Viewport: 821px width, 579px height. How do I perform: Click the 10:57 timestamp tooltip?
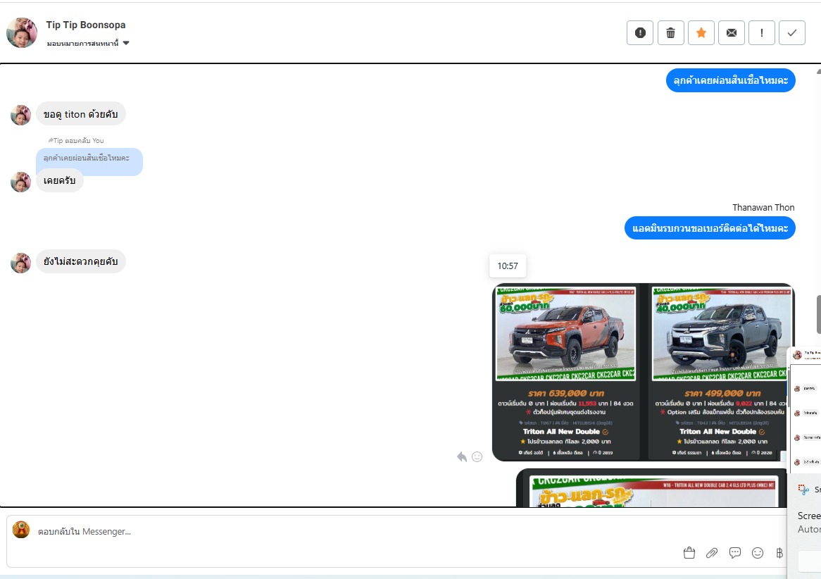pos(508,266)
